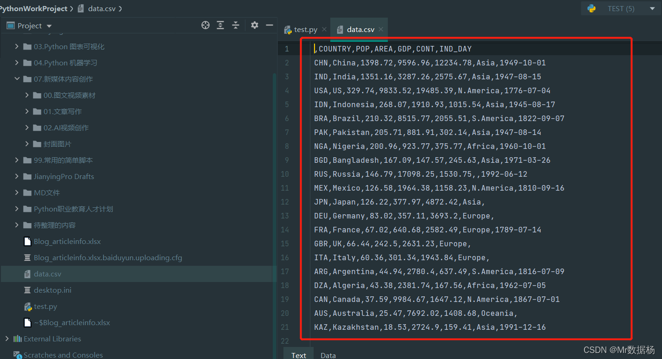This screenshot has width=662, height=359.
Task: Select the data.csv editor tab
Action: pyautogui.click(x=360, y=29)
